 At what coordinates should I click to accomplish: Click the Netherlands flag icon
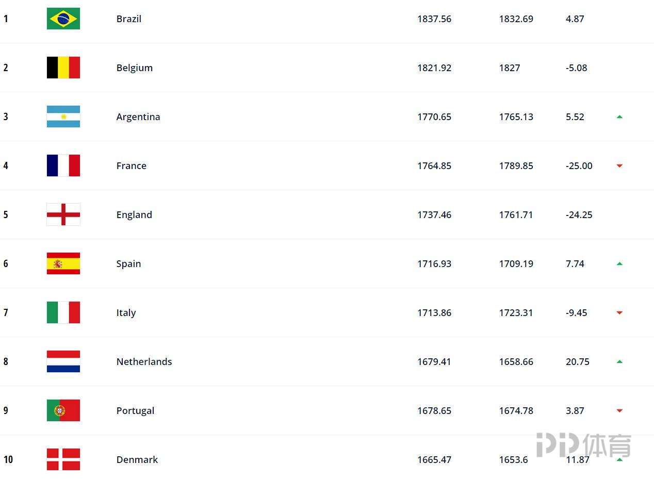tap(63, 361)
